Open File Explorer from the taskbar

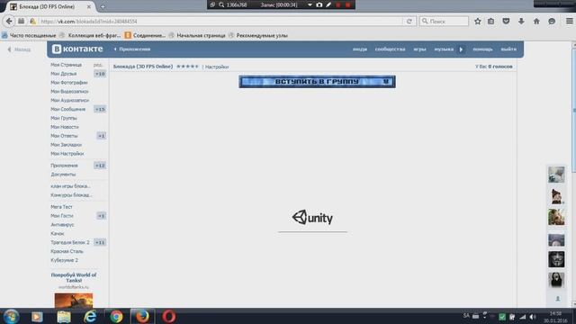coord(64,317)
